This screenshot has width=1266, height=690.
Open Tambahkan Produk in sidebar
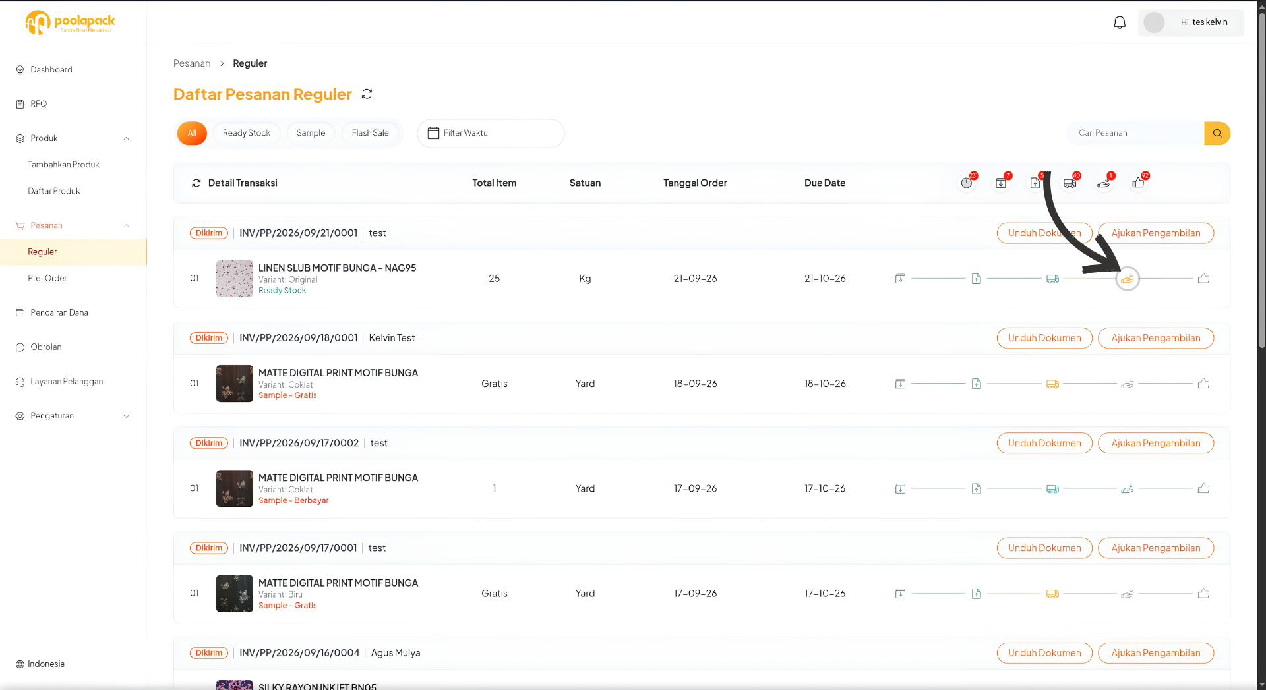click(63, 165)
